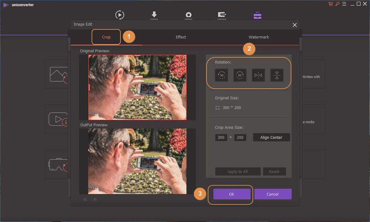Rotate image 90 degrees clockwise
370x222 pixels.
[x=240, y=75]
